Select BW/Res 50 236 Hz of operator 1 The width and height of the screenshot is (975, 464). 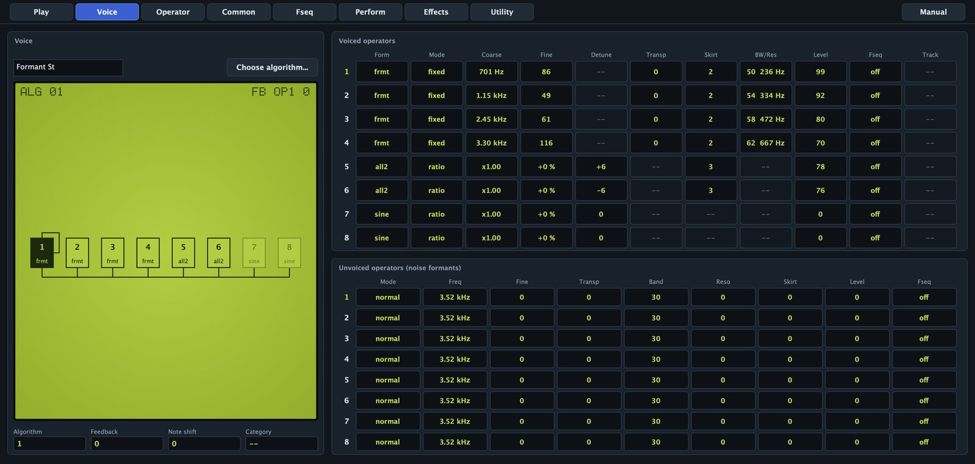click(x=765, y=72)
